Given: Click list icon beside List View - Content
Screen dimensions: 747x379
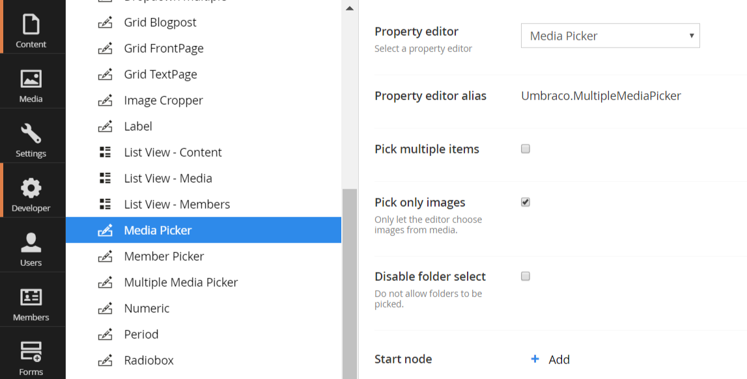Looking at the screenshot, I should click(x=105, y=152).
